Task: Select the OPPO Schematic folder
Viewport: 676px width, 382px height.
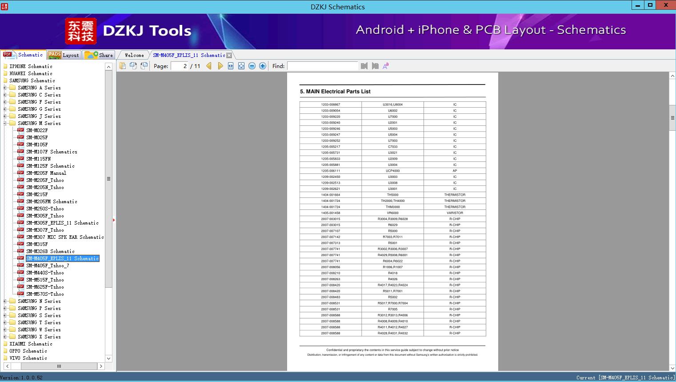Action: coord(28,351)
